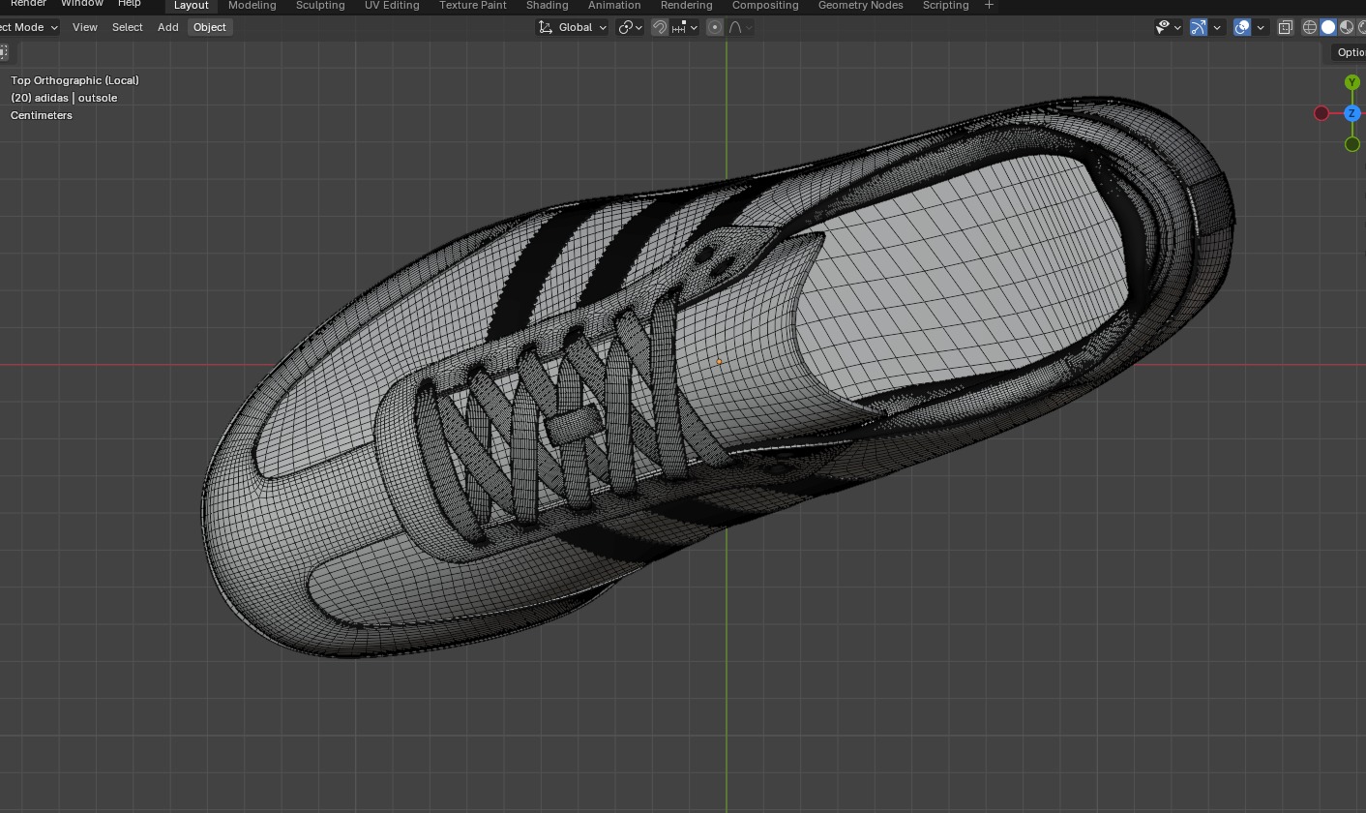Add a new workspace with plus icon
The image size is (1366, 813).
pyautogui.click(x=989, y=6)
